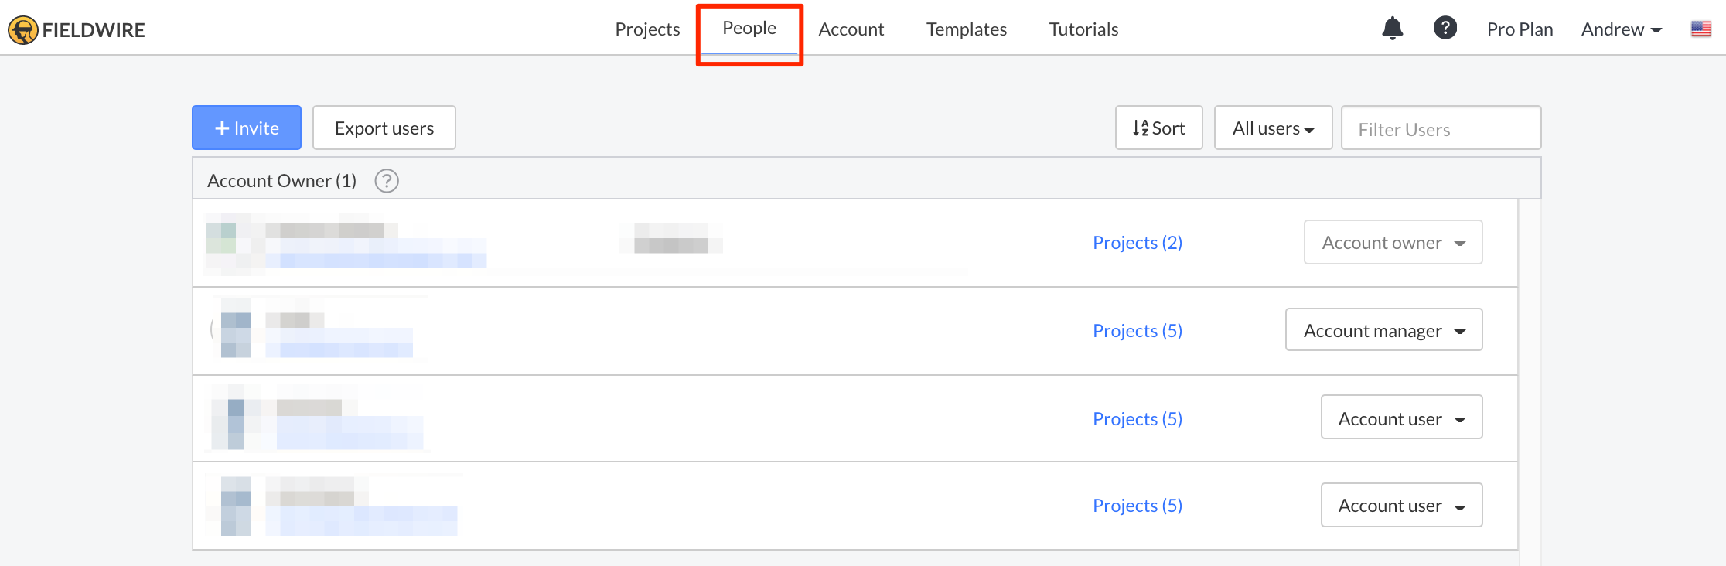
Task: Click the US flag language icon
Action: (1700, 29)
